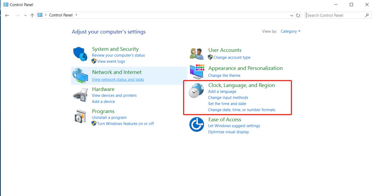Click View network status and tasks
This screenshot has width=375, height=196.
pyautogui.click(x=118, y=79)
